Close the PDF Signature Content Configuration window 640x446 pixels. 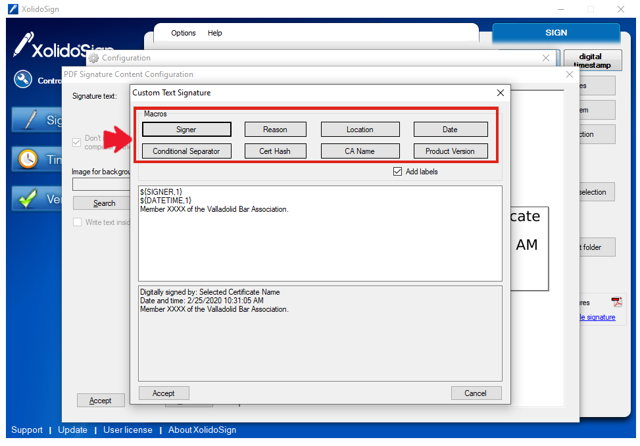pyautogui.click(x=570, y=74)
